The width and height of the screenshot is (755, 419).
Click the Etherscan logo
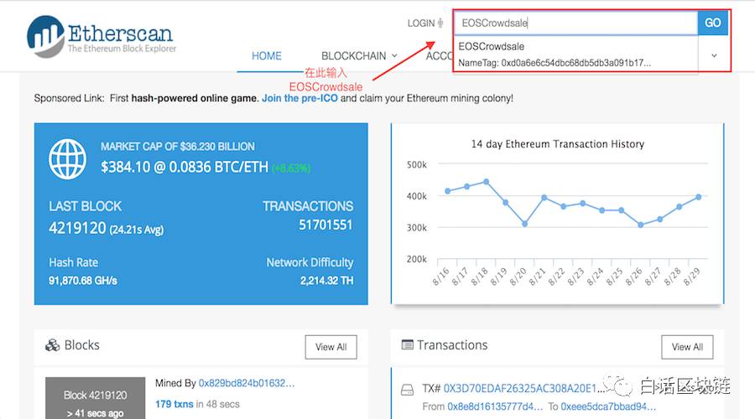click(102, 36)
